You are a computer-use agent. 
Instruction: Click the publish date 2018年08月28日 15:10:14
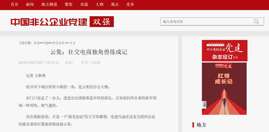point(39,63)
